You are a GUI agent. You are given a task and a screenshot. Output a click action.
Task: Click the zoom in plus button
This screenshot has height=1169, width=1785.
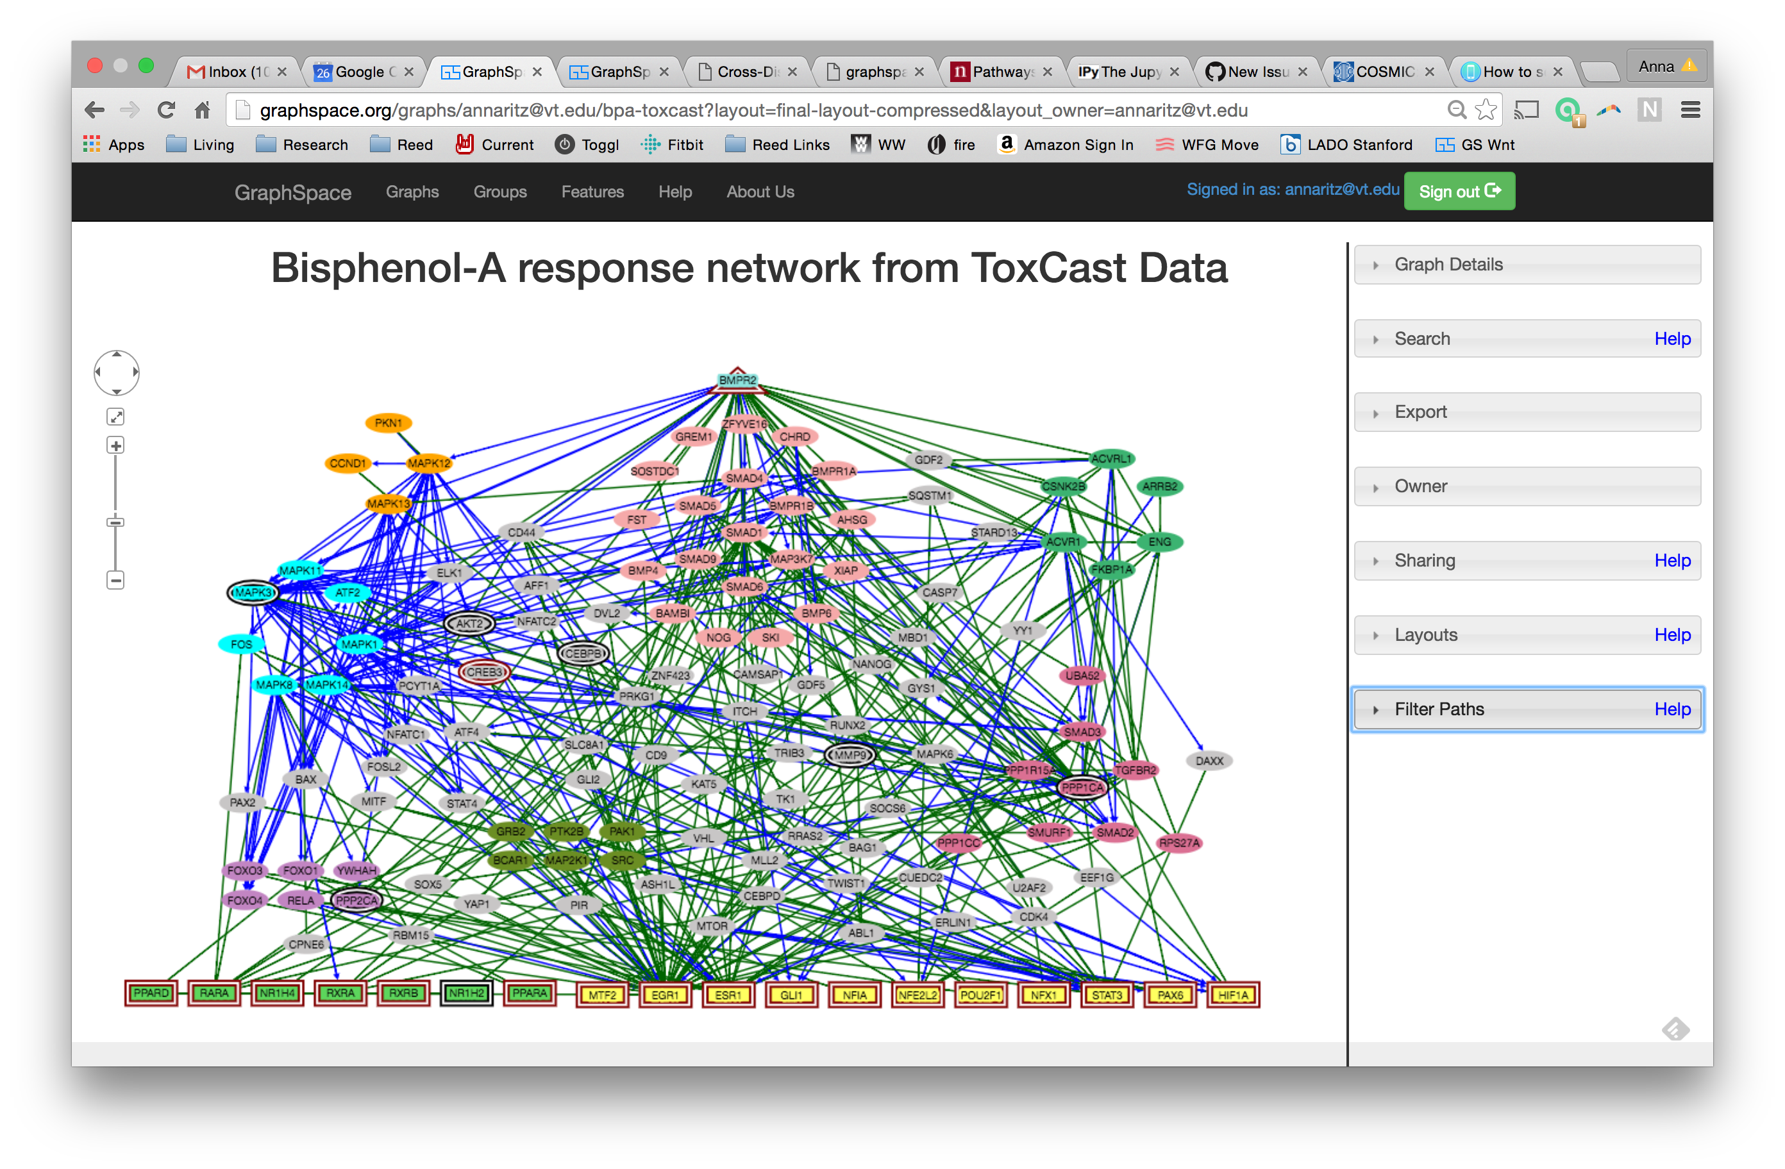pos(115,446)
